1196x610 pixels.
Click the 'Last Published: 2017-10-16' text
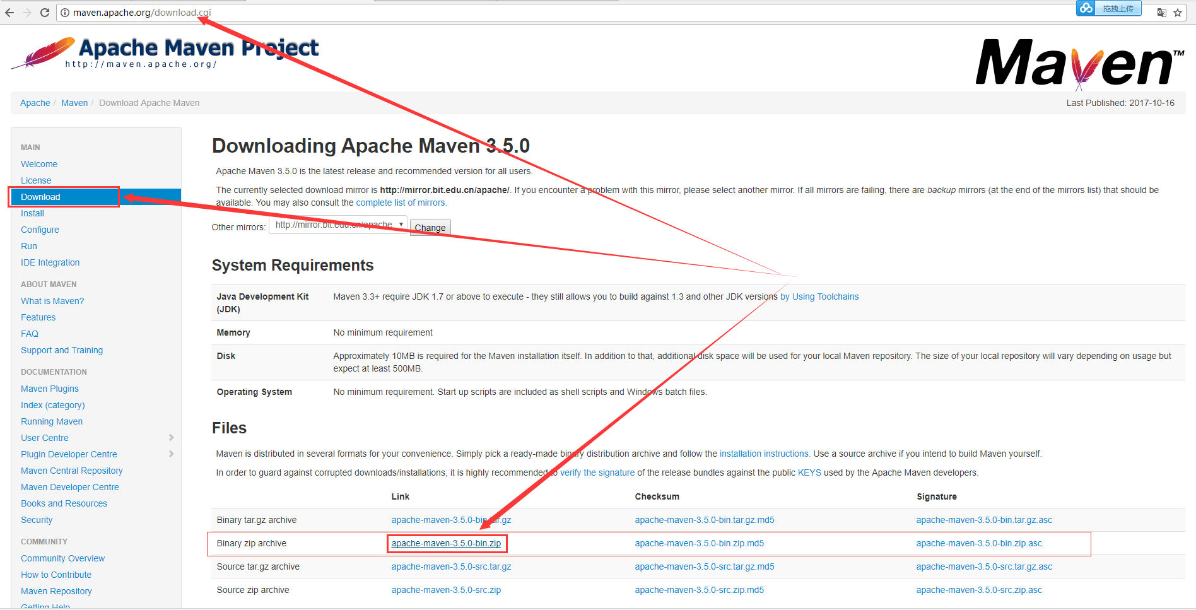pos(1120,103)
